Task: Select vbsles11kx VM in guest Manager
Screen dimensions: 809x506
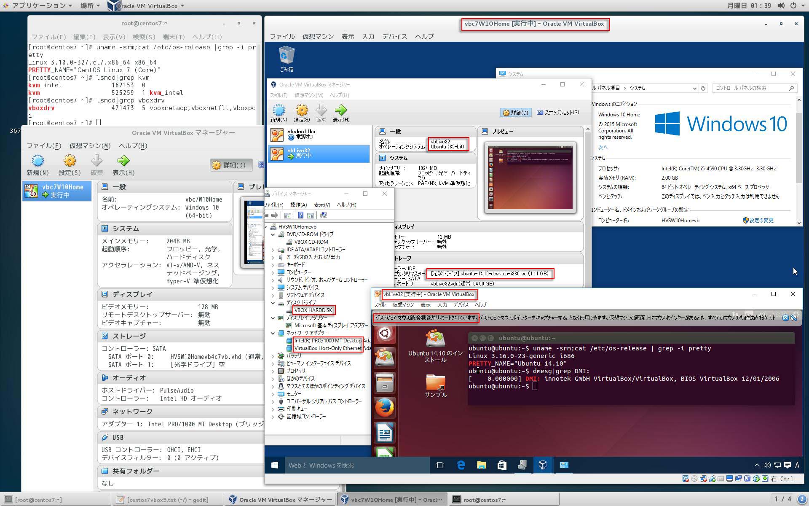Action: point(319,134)
